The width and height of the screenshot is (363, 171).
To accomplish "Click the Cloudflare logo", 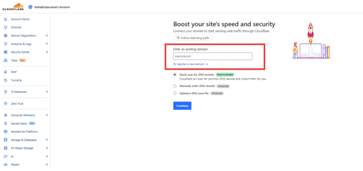I will (13, 7).
